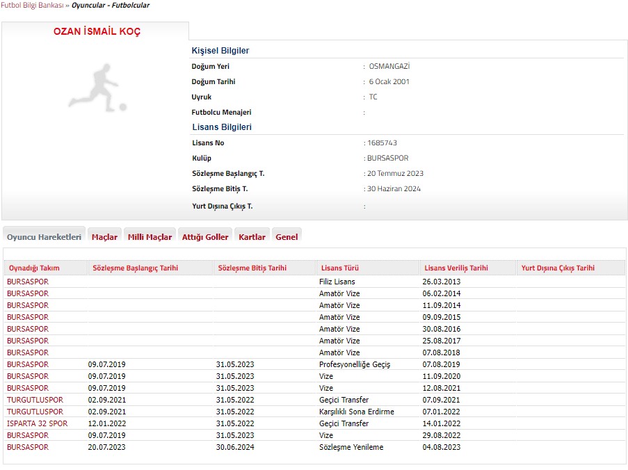This screenshot has height=470, width=628.
Task: Show the Attığı Goller tab
Action: point(205,237)
